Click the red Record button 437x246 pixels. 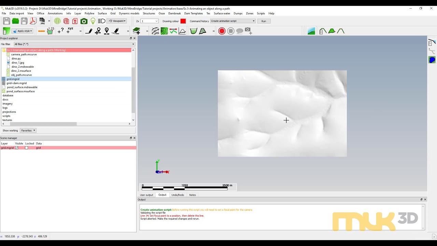click(222, 31)
